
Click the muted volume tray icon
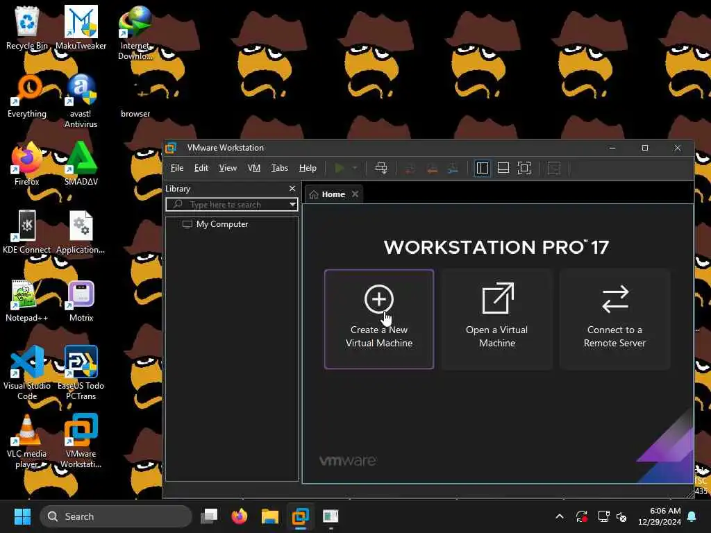621,516
